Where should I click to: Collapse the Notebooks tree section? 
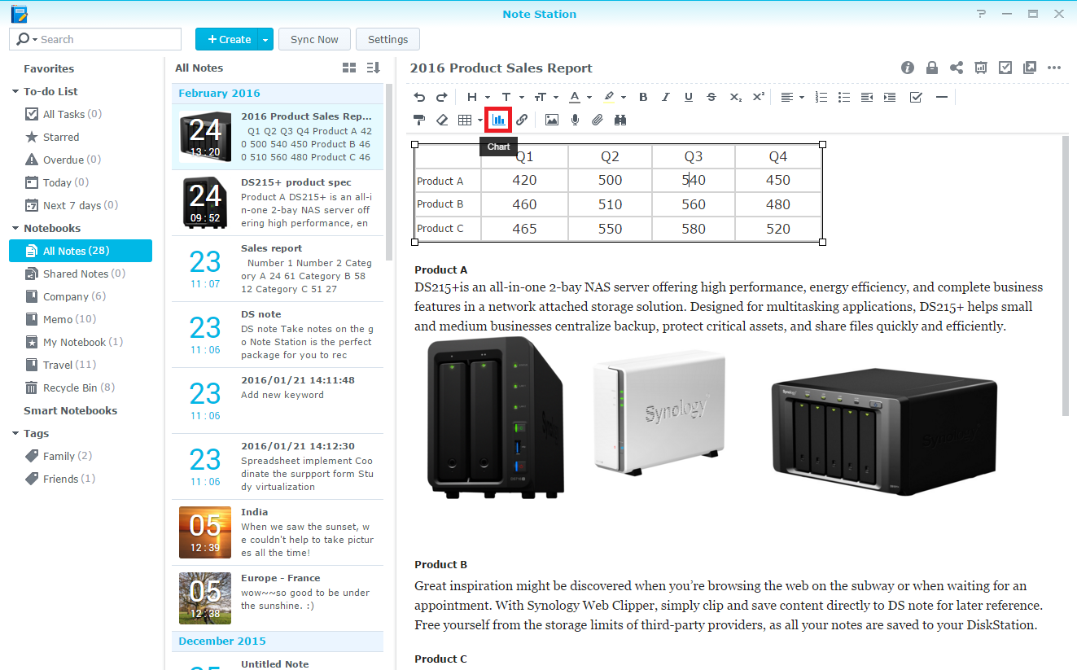point(15,229)
